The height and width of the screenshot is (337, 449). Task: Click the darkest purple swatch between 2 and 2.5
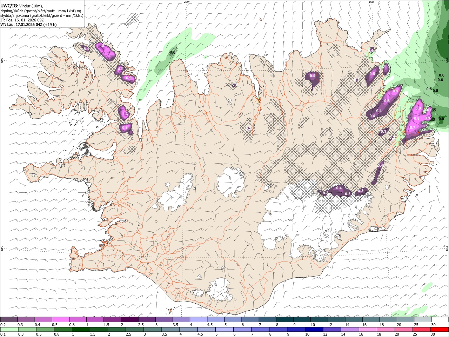(129, 319)
